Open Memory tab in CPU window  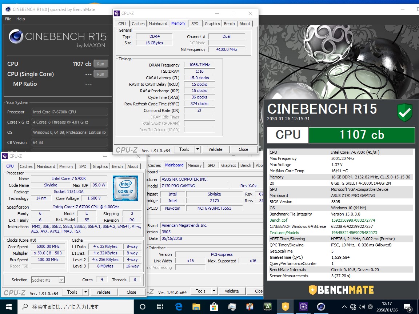click(x=66, y=166)
